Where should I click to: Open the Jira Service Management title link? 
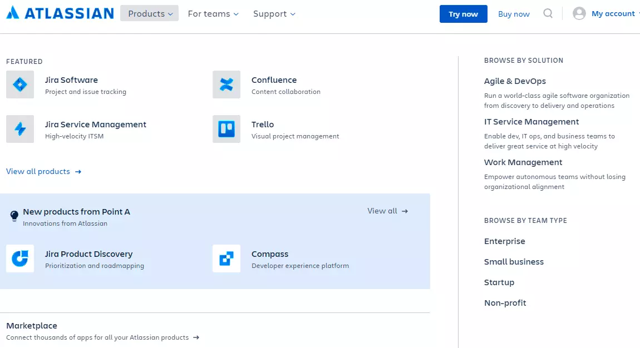click(96, 125)
